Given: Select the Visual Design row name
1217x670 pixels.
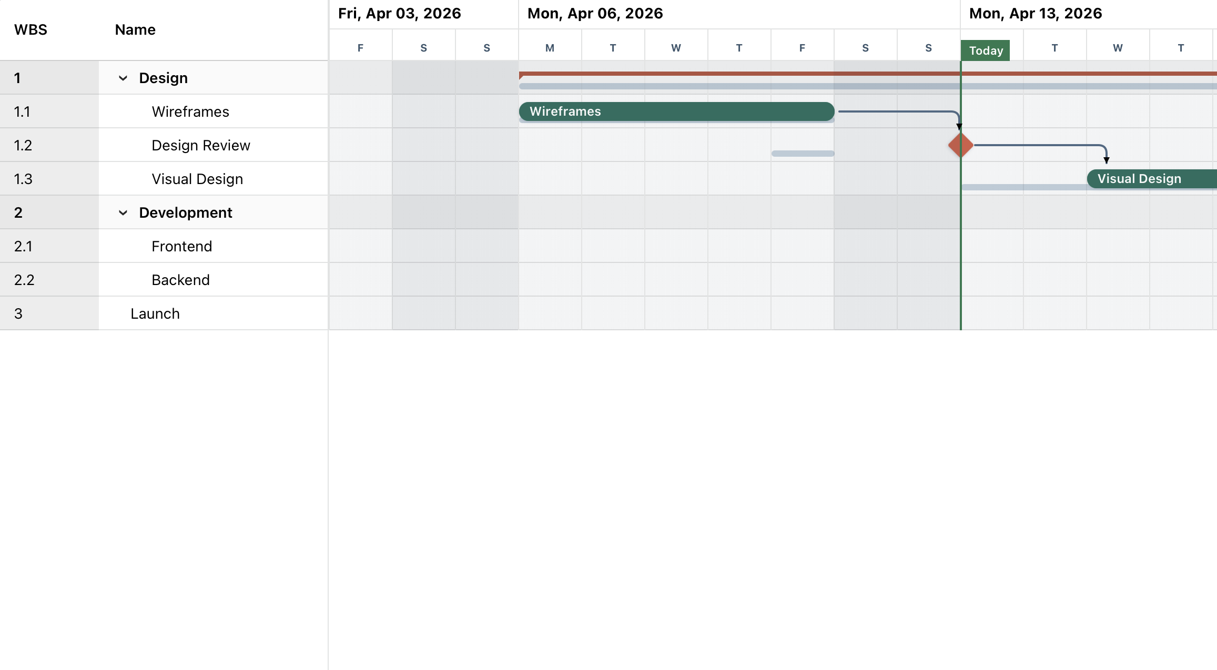Looking at the screenshot, I should [x=197, y=179].
